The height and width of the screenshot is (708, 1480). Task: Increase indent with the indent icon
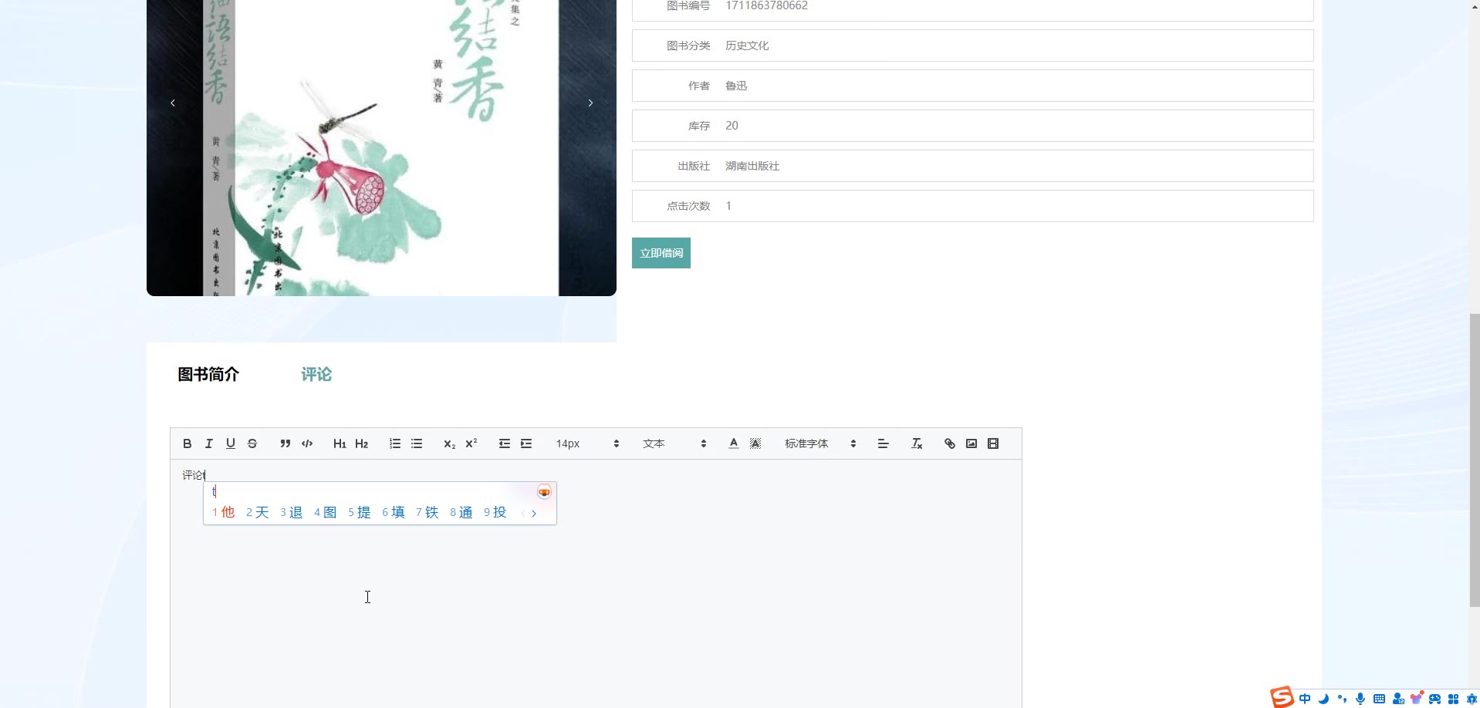(x=526, y=443)
